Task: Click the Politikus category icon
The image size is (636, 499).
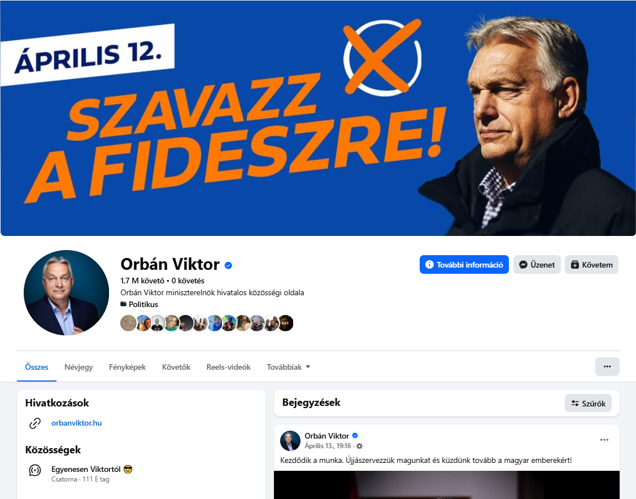Action: coord(123,304)
